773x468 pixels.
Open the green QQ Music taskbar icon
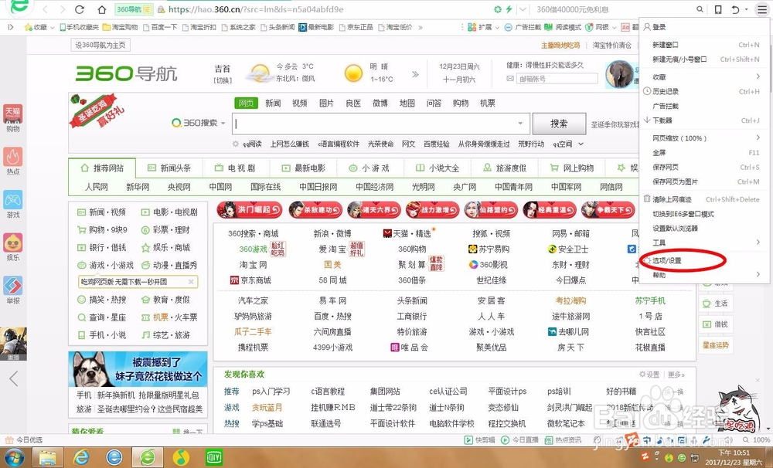coord(181,458)
